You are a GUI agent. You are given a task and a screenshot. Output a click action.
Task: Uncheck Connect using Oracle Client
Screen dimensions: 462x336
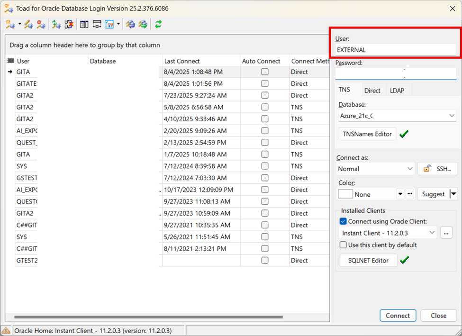pyautogui.click(x=343, y=221)
